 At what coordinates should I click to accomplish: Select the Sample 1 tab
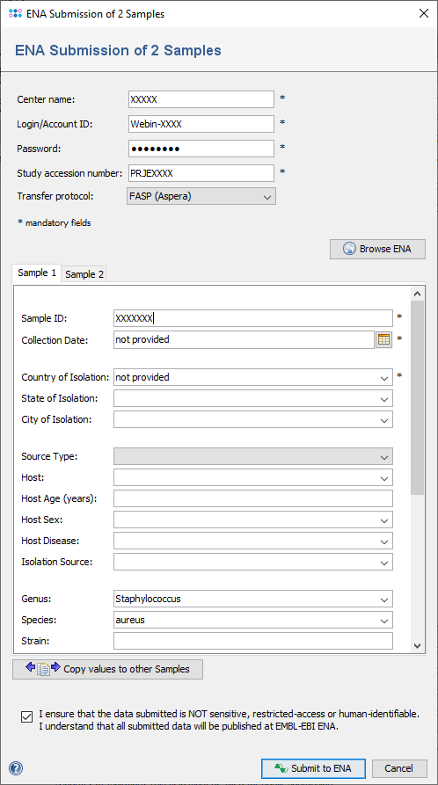37,273
